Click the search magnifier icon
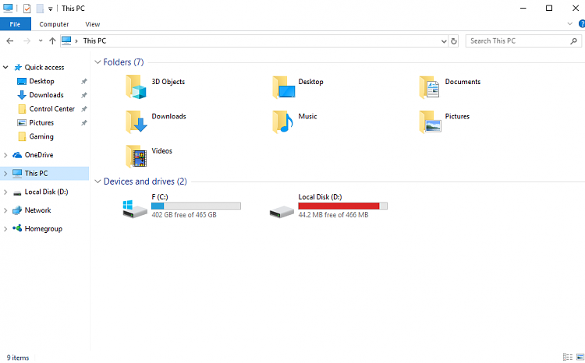This screenshot has height=363, width=585. (573, 41)
